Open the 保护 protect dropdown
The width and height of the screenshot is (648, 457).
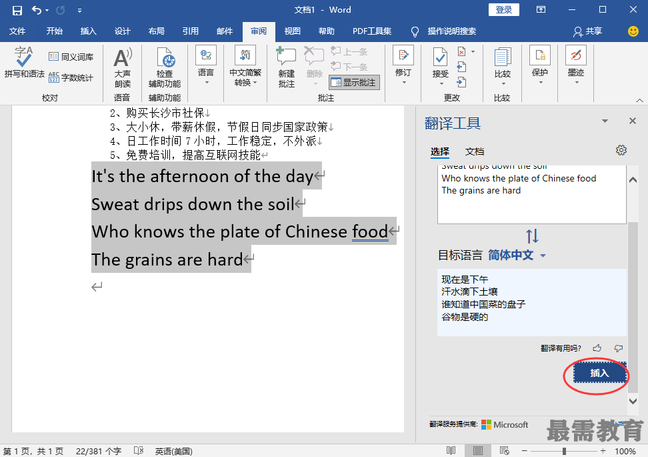(x=540, y=65)
